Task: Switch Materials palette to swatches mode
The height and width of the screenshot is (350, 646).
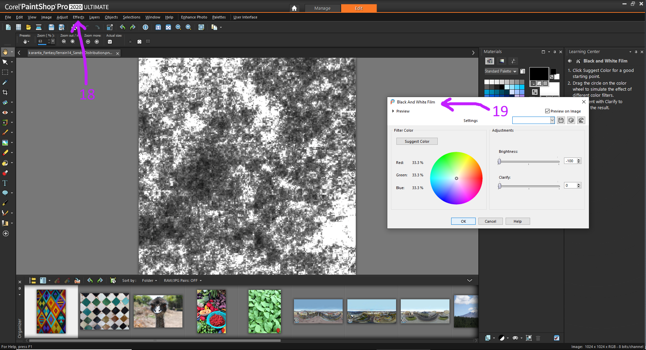Action: pyautogui.click(x=489, y=61)
